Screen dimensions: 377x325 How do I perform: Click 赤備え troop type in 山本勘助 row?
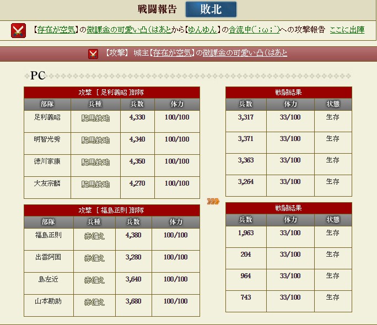[94, 302]
